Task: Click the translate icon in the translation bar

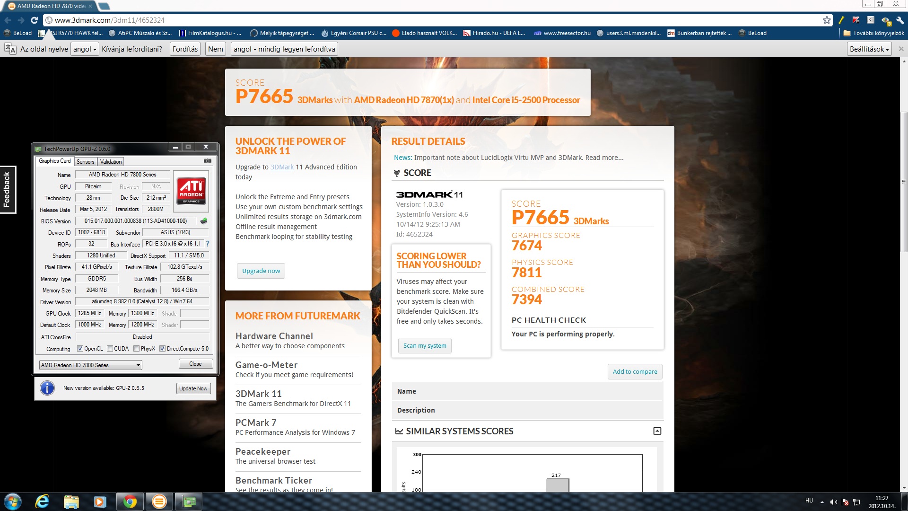Action: [x=10, y=49]
